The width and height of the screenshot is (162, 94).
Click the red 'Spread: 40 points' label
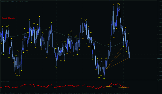coord(8,18)
